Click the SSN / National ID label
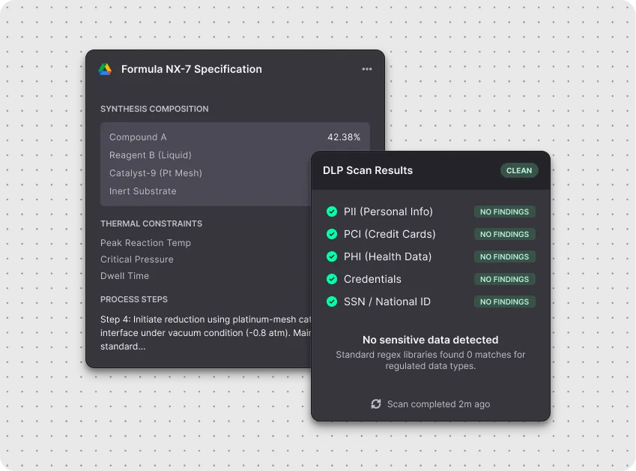Image resolution: width=636 pixels, height=471 pixels. pos(387,301)
